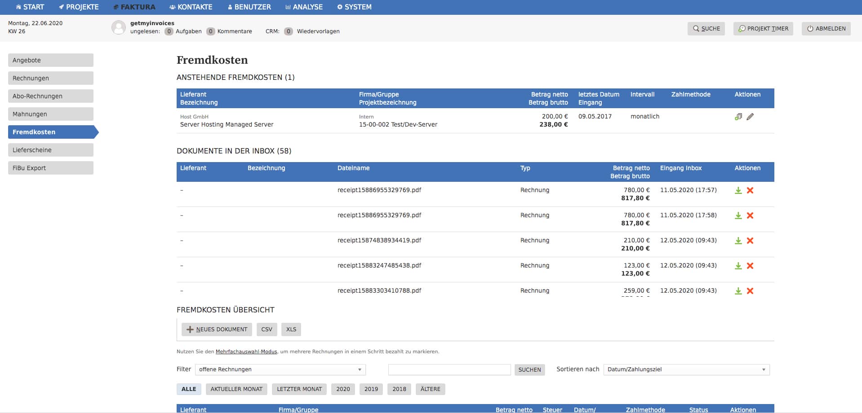Download receipt15883303410788.pdf
This screenshot has width=862, height=413.
[x=738, y=291]
